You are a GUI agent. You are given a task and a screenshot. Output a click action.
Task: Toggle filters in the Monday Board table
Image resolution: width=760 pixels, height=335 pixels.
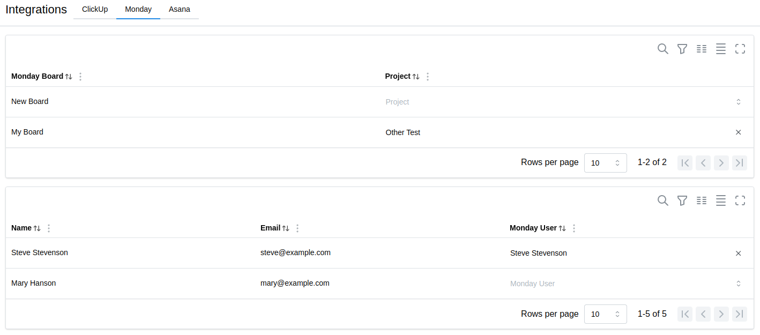pyautogui.click(x=682, y=49)
